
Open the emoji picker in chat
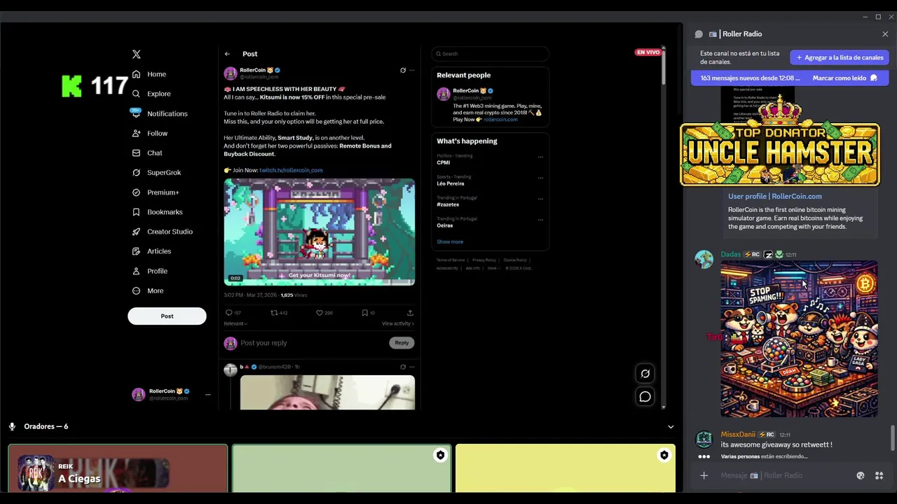[861, 476]
